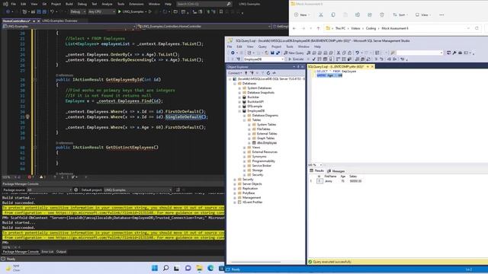This screenshot has height=274, width=488.
Task: Click the Videos breadcrumb in File Explorer address bar
Action: [355, 28]
